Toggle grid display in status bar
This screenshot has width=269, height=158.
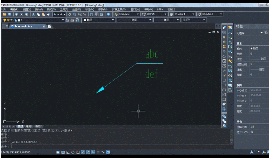(63, 152)
